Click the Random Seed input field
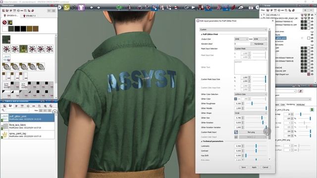317x178 pixels. [x=242, y=44]
